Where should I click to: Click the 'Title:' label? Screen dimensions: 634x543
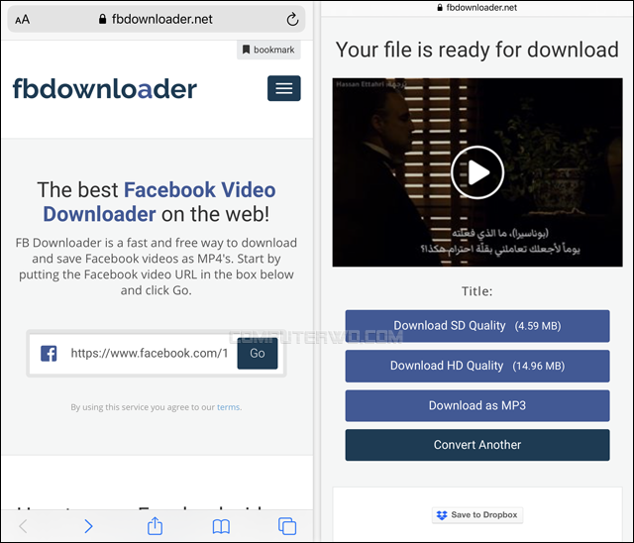(x=477, y=291)
